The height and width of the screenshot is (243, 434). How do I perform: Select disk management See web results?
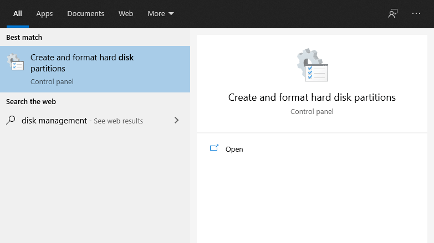click(x=95, y=121)
